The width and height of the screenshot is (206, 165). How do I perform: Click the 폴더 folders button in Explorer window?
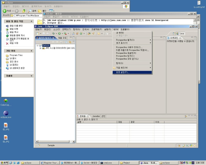42,11
